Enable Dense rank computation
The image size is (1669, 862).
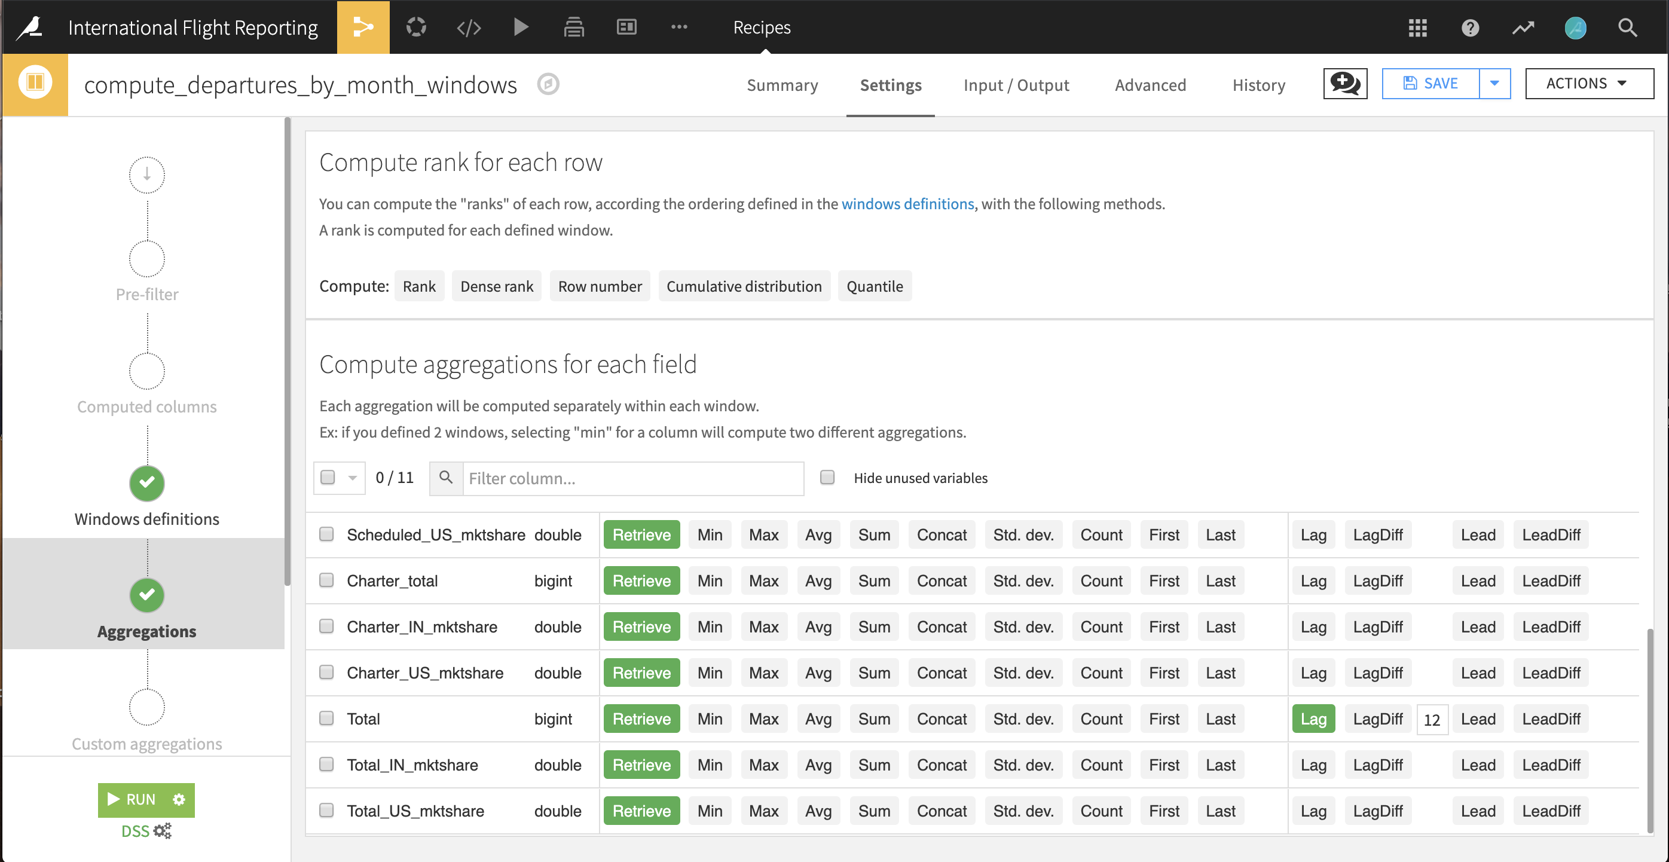click(496, 286)
